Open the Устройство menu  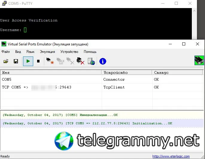[x=69, y=52]
